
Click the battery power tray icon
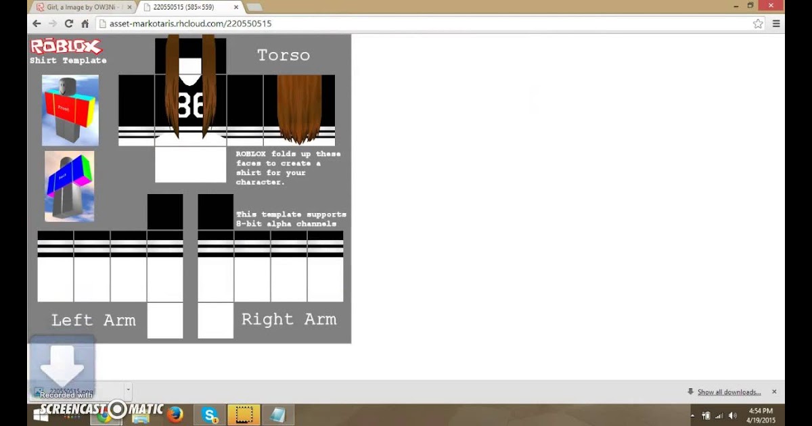click(x=706, y=416)
